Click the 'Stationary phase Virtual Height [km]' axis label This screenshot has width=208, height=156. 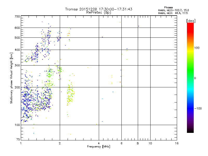click(x=11, y=78)
